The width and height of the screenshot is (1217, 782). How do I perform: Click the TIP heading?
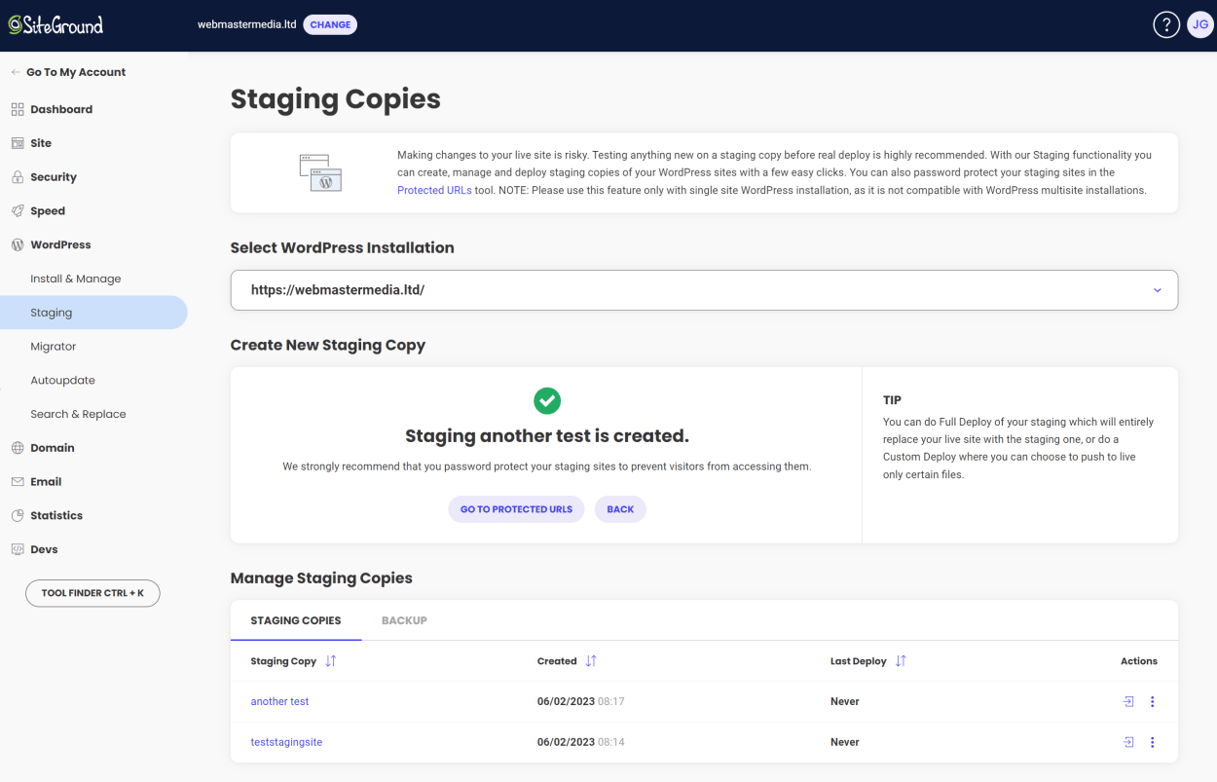coord(892,400)
